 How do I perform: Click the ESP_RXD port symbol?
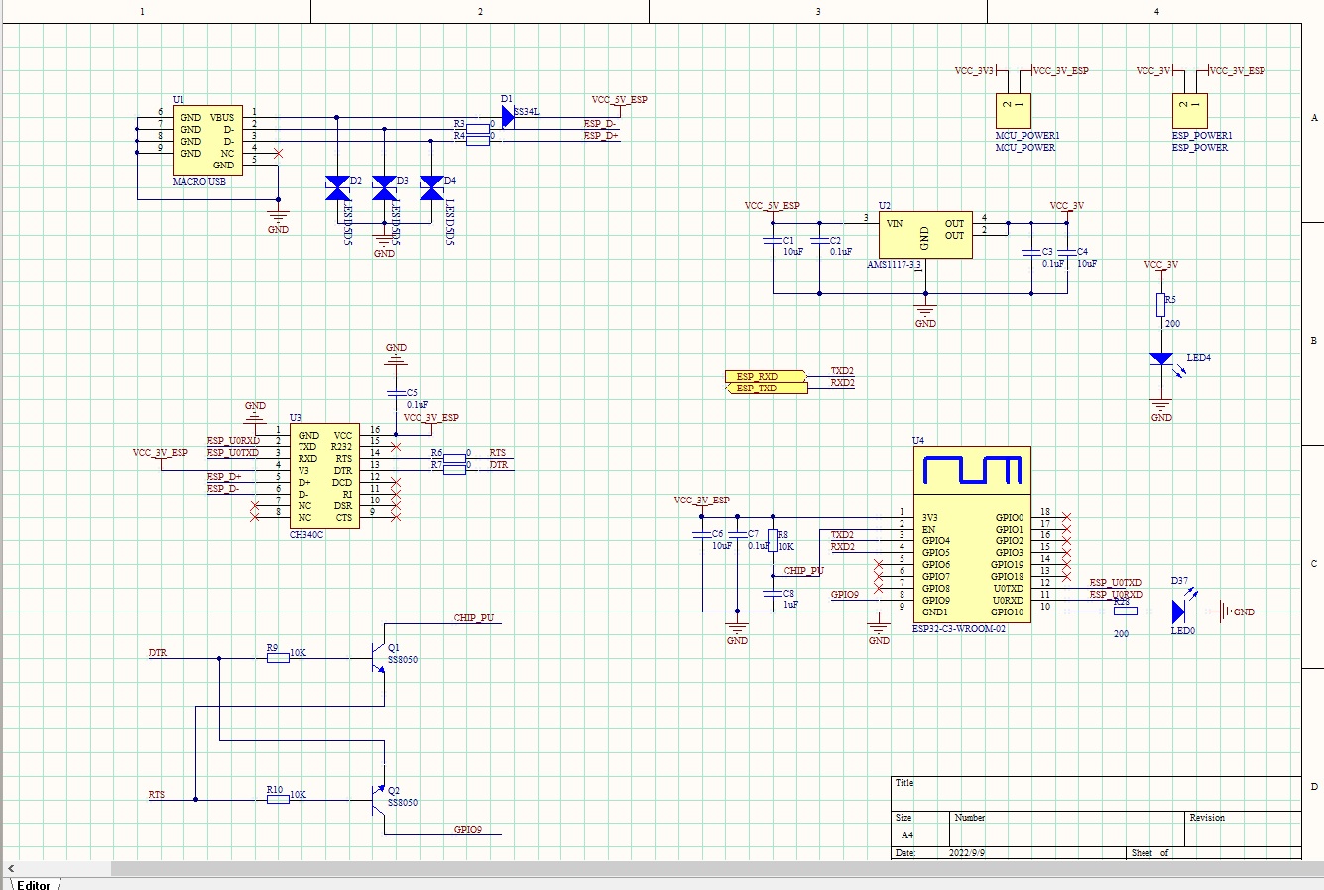click(767, 377)
